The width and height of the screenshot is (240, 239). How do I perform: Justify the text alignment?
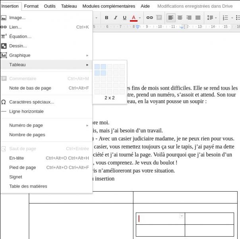[198, 18]
